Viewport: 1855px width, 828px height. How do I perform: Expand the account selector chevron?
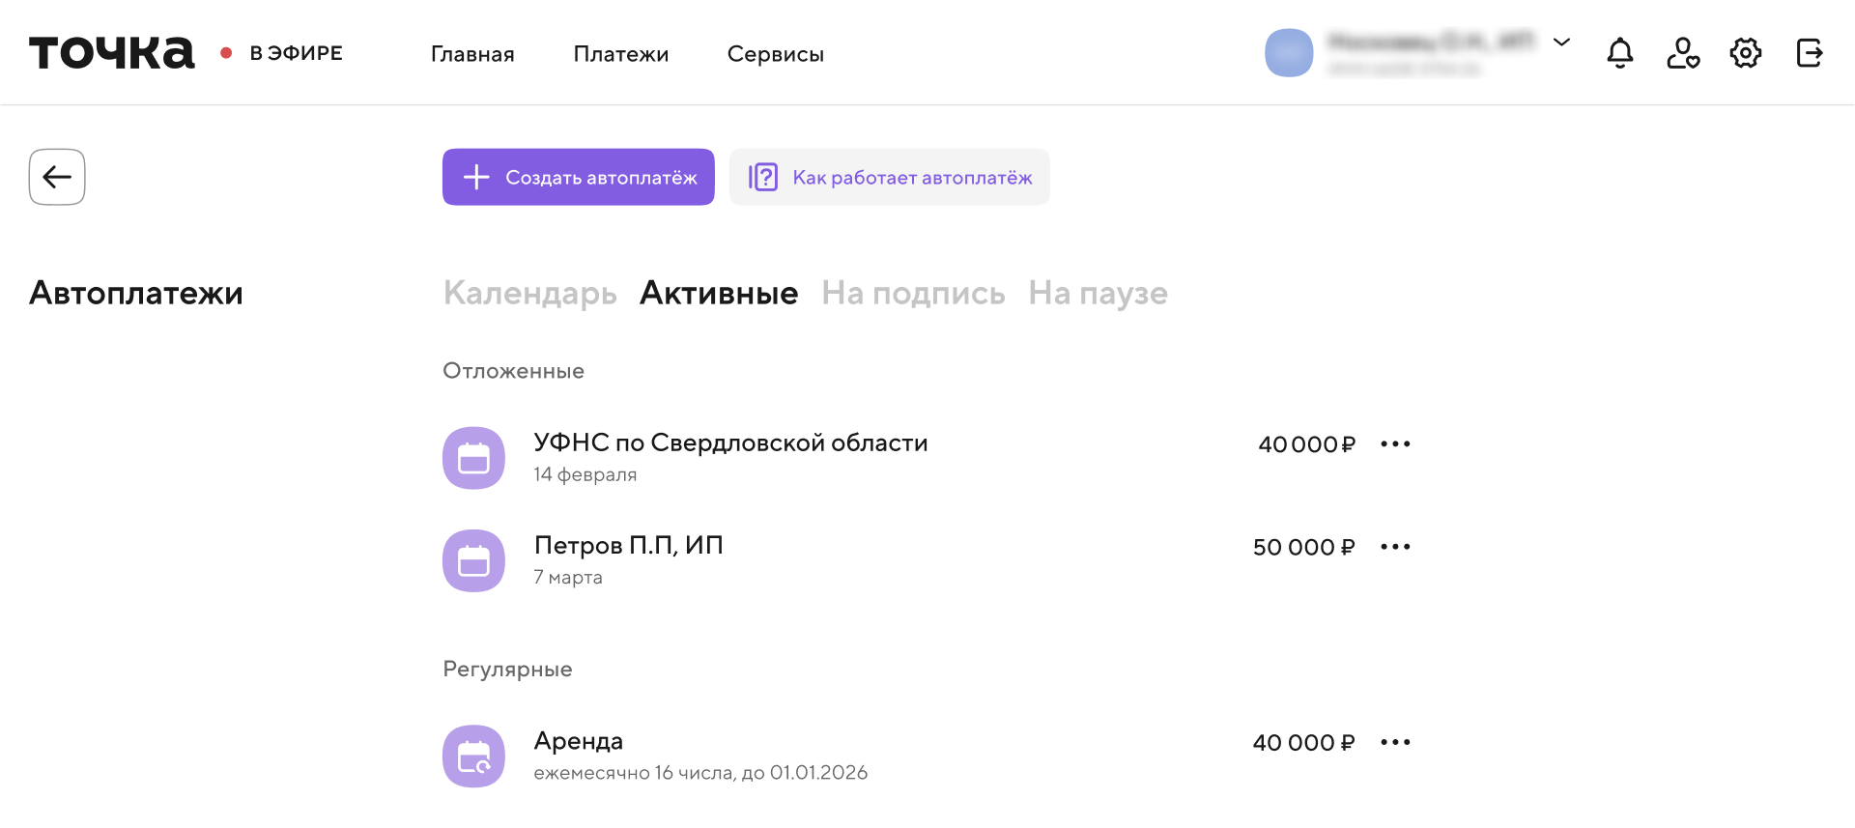tap(1561, 43)
